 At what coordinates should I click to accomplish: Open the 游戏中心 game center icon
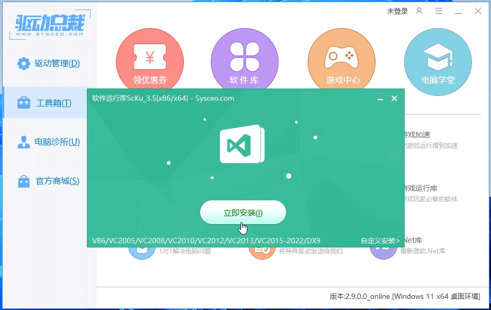coord(342,57)
